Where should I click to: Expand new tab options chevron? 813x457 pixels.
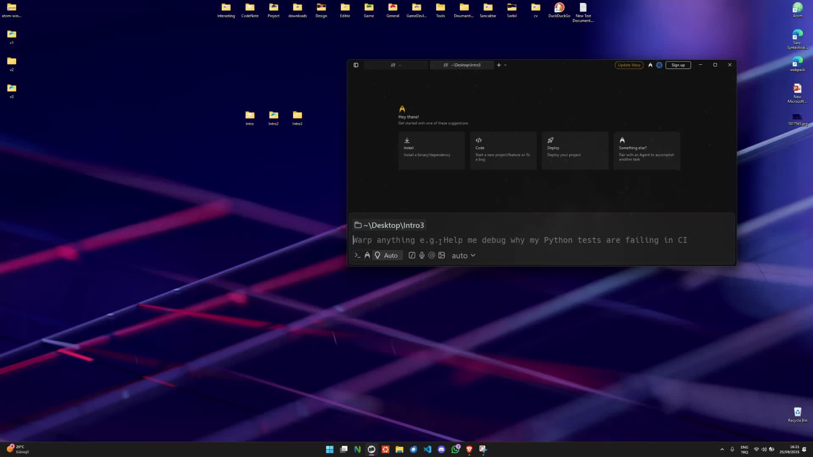pos(505,65)
